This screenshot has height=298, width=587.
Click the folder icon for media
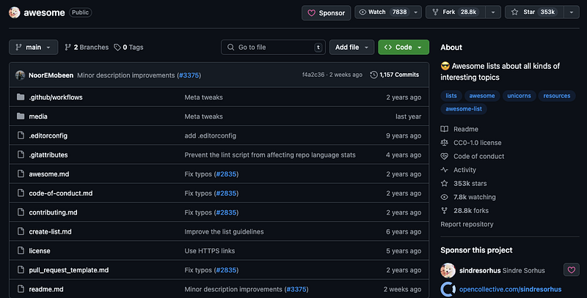21,116
